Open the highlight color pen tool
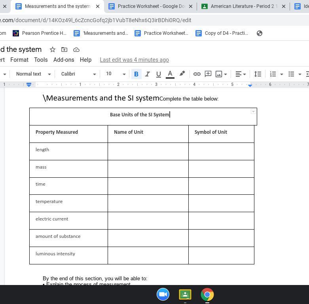Image resolution: width=309 pixels, height=304 pixels. coord(182,74)
